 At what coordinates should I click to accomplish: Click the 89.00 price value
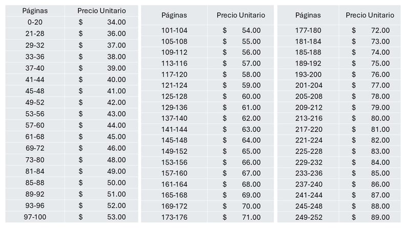[x=380, y=217]
